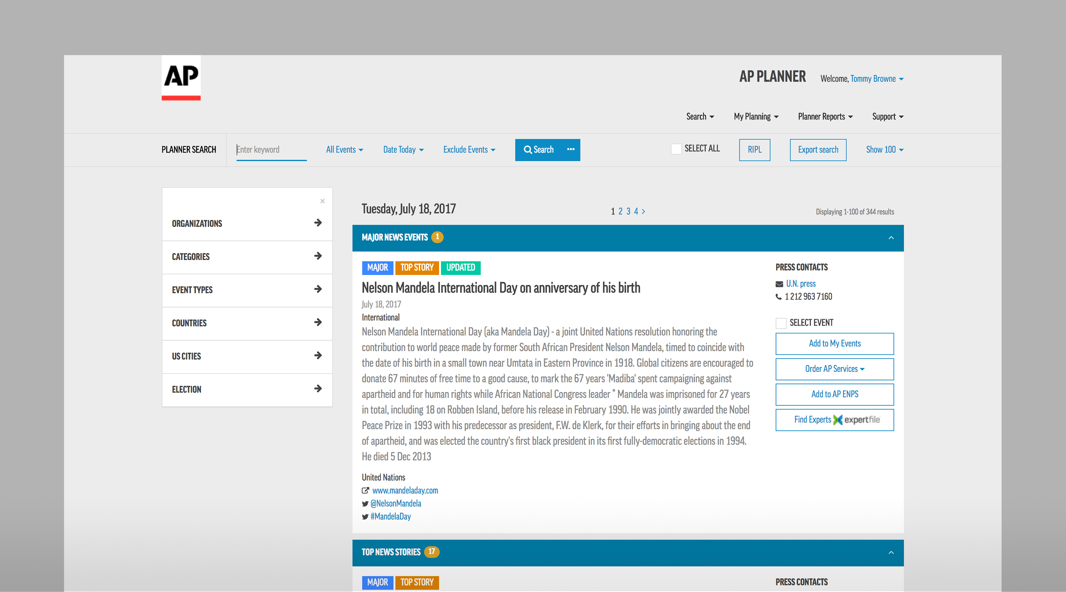The image size is (1066, 592).
Task: Open the U.N. press contact link
Action: pyautogui.click(x=801, y=284)
